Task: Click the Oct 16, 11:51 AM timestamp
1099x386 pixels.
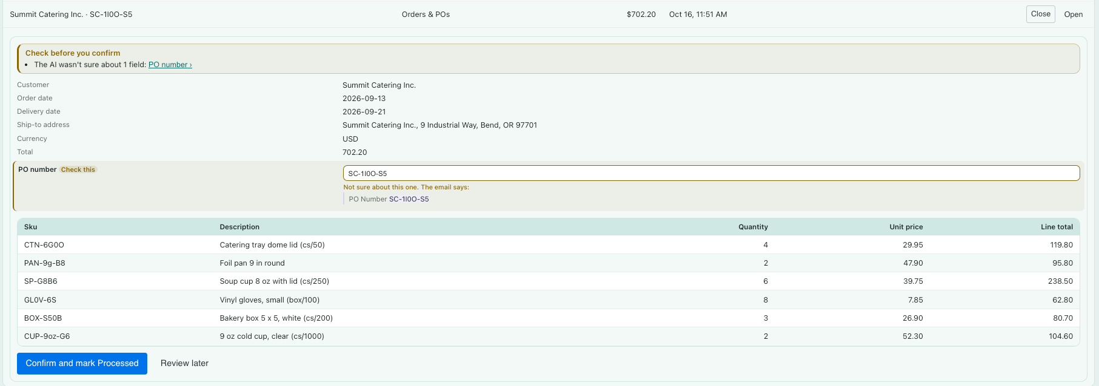Action: coord(698,15)
